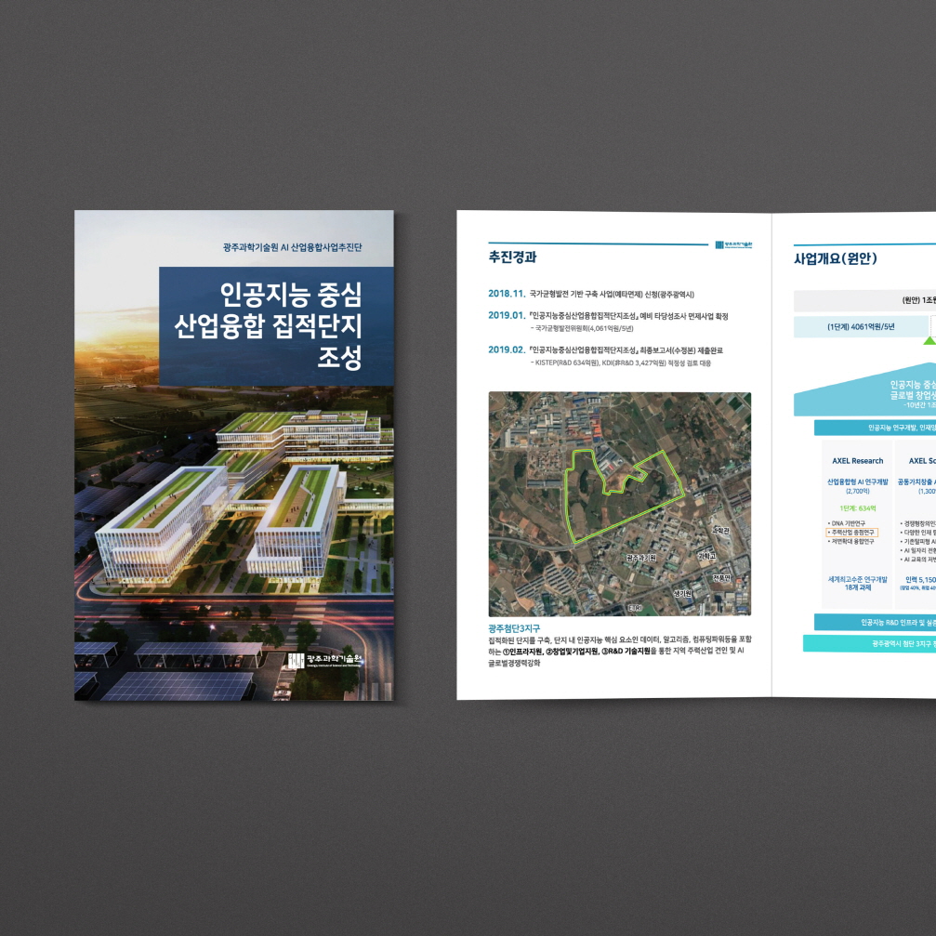The image size is (936, 936).
Task: Click the (1단계) 4061억원/5년 bar
Action: 860,326
